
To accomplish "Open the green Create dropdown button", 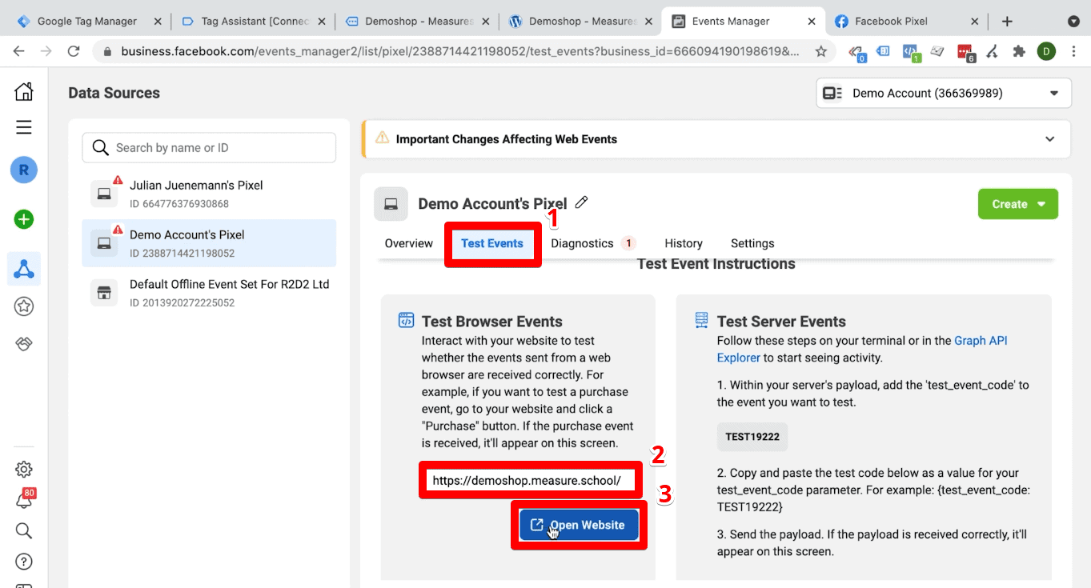I will tap(1017, 204).
